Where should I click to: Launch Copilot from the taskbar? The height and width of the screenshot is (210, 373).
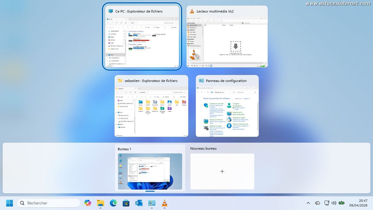coord(87,203)
